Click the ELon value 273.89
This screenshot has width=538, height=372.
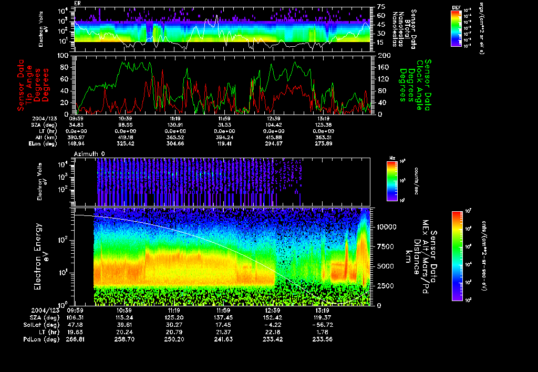(x=323, y=144)
